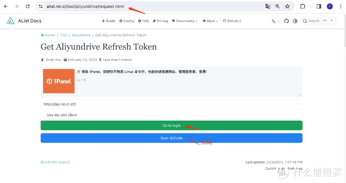Open the Github external nav link
The height and width of the screenshot is (183, 346).
click(x=232, y=21)
